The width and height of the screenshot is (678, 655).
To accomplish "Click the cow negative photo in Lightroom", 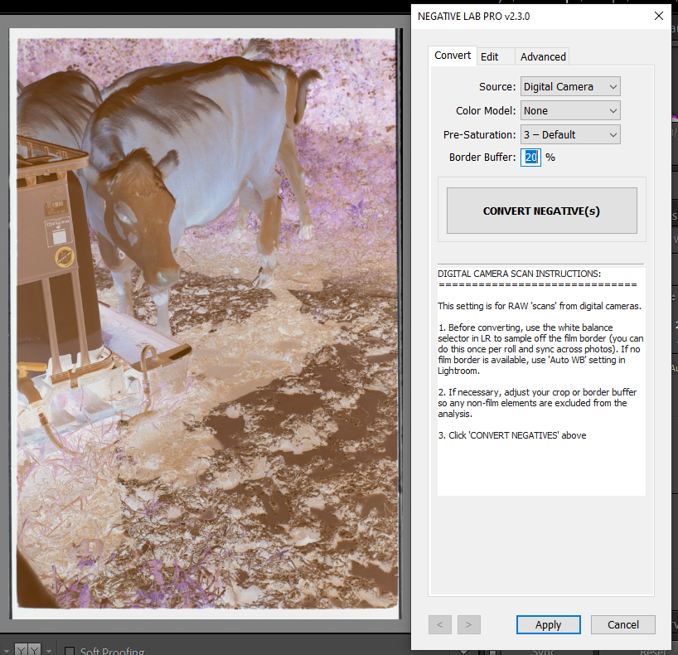I will click(205, 323).
